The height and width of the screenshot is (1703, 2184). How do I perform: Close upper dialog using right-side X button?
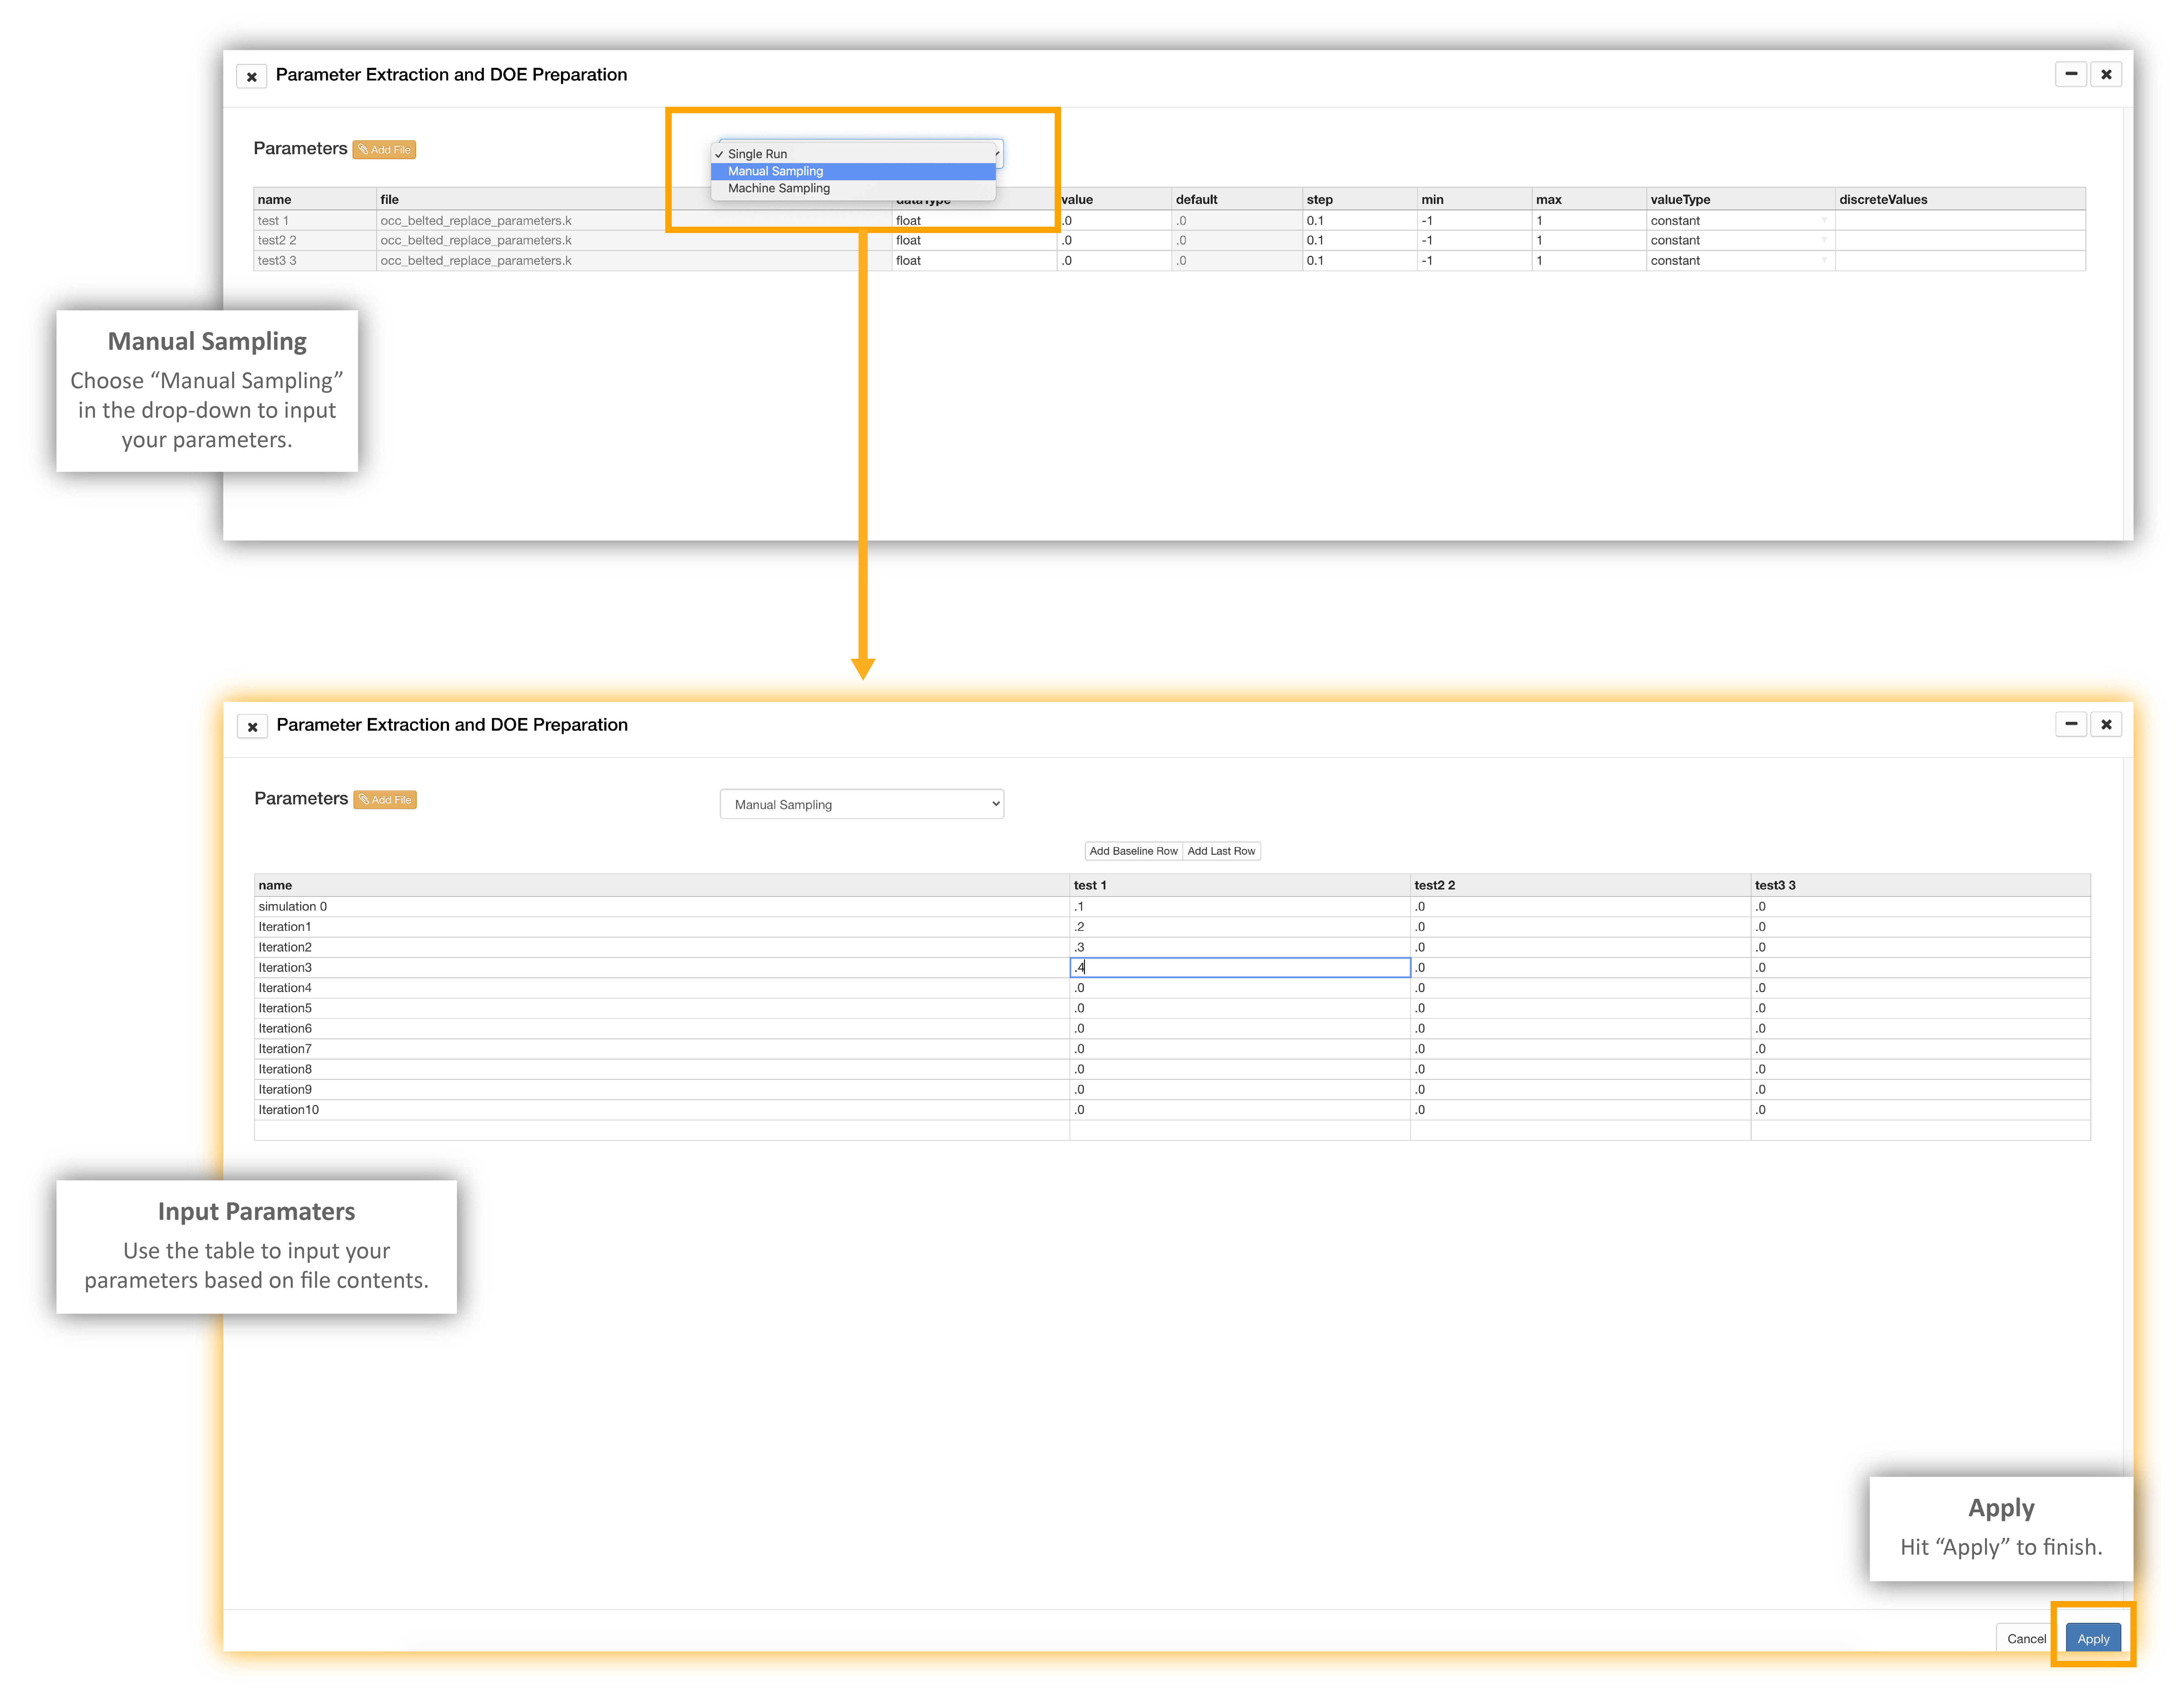point(2106,74)
